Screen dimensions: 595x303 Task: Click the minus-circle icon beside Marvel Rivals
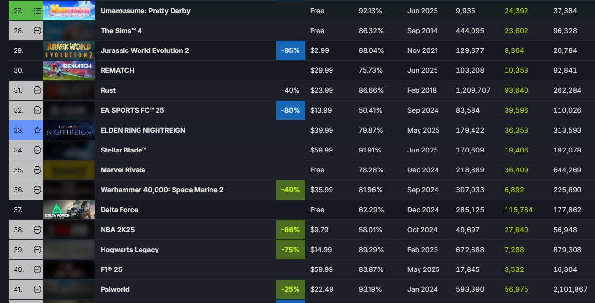37,170
